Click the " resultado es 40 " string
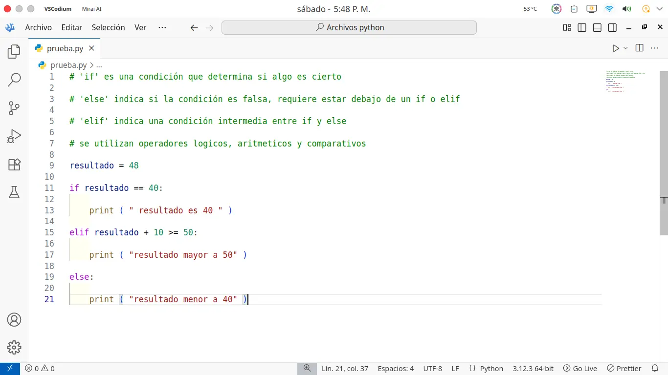668x375 pixels. (176, 210)
